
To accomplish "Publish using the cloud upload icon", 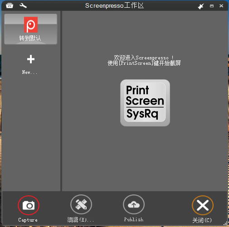I will [134, 204].
